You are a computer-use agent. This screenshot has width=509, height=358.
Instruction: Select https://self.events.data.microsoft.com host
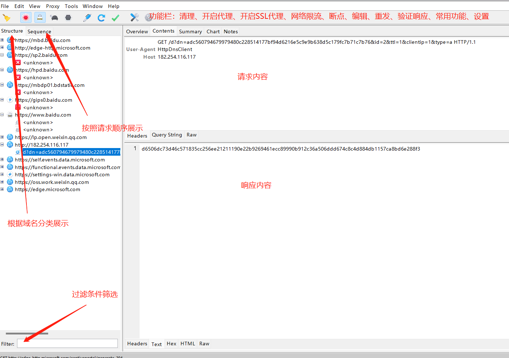(x=60, y=160)
